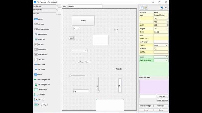202x113 pixels.
Task: Select the 2D Graph widget icon
Action: [x=36, y=95]
